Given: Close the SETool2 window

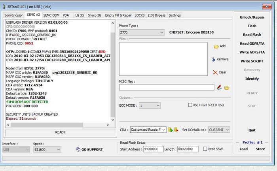Looking at the screenshot, I should pos(267,7).
